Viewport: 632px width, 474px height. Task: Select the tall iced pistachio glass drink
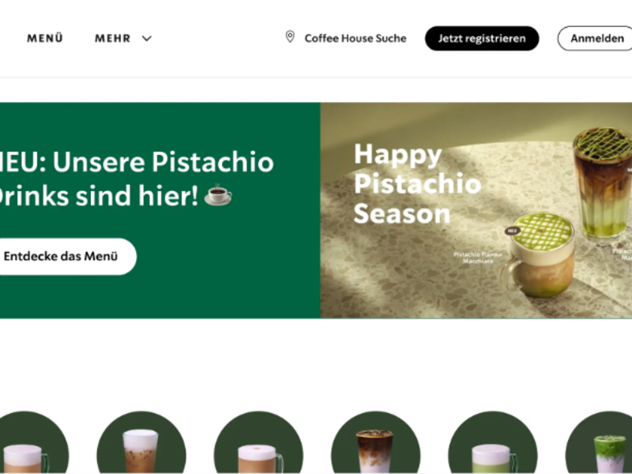coord(604,183)
